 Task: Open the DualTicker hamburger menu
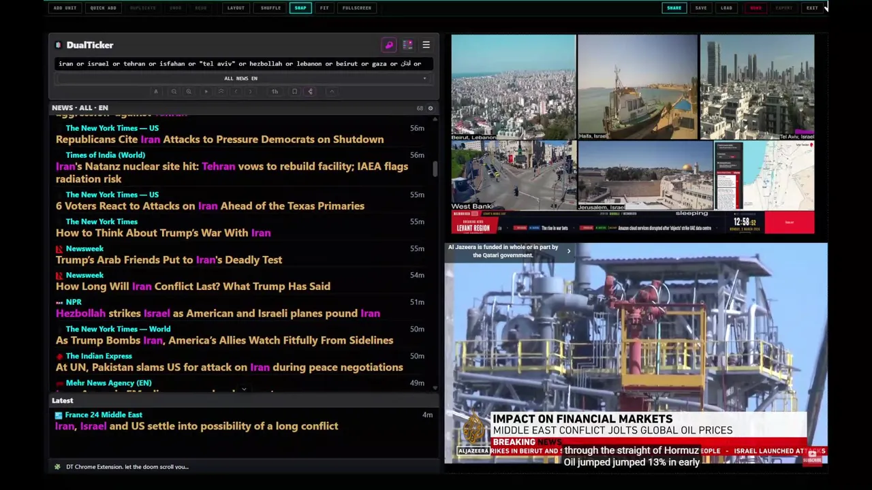[x=426, y=45]
